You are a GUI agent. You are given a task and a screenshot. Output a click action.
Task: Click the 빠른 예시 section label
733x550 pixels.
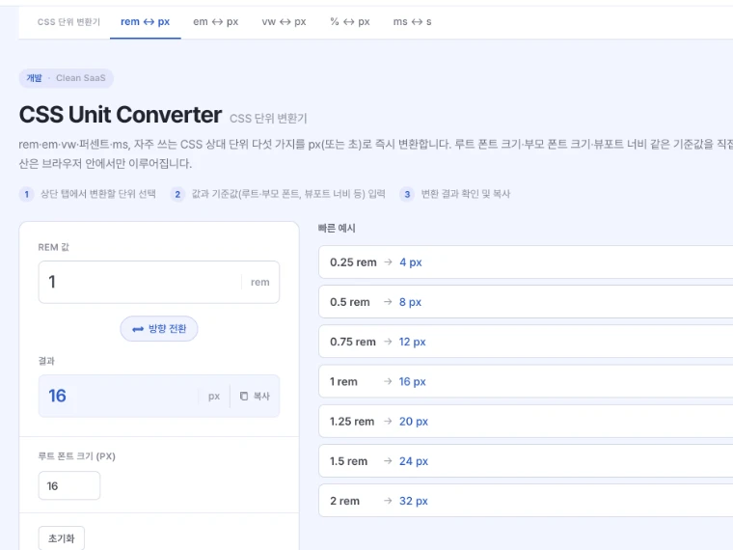point(337,229)
